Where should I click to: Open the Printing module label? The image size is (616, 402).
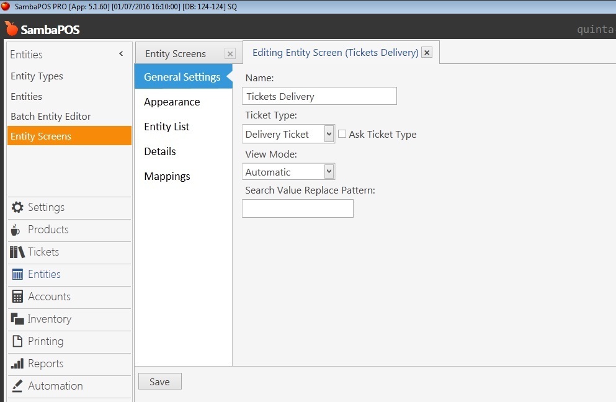coord(45,341)
